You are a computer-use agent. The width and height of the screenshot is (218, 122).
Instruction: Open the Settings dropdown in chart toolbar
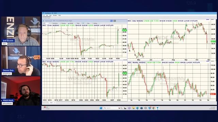[95, 23]
